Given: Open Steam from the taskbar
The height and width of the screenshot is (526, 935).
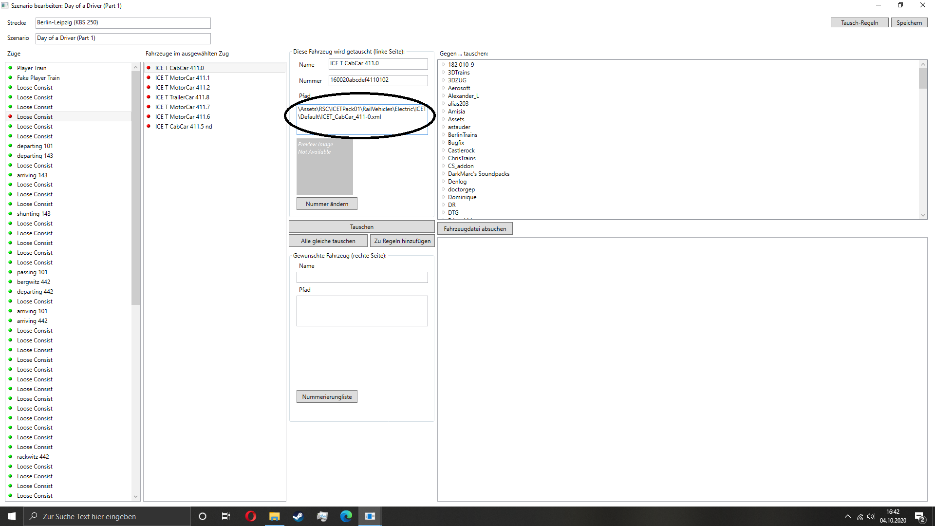Looking at the screenshot, I should [x=298, y=516].
